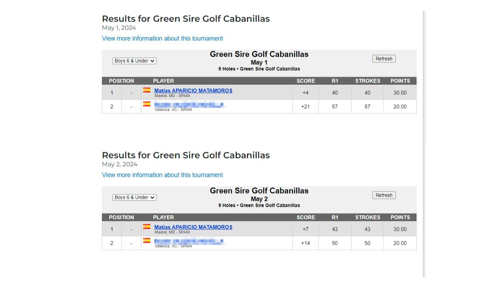499x281 pixels.
Task: Click Spain flag beside Valencia player in May 1 table
Action: pos(147,104)
